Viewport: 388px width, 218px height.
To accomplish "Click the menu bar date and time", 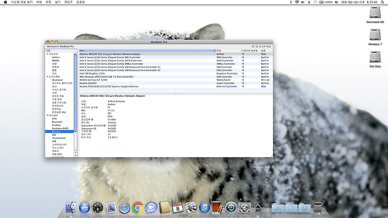I will coord(359,2).
